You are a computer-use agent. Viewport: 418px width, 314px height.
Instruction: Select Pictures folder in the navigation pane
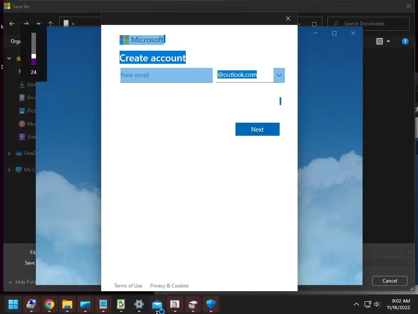[x=27, y=111]
